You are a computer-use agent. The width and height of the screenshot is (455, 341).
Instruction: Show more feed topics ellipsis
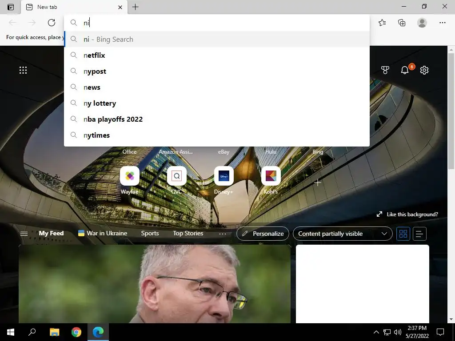[223, 234]
